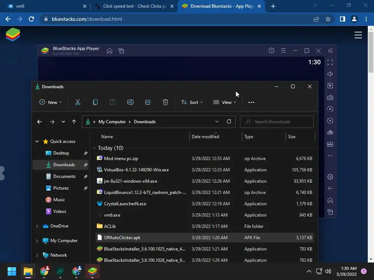This screenshot has width=374, height=280.
Task: Expand the address bar history dropdown
Action: click(217, 121)
